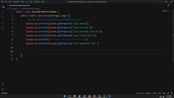
Task: Click 'Ln 11, Col 1' in status bar
Action: (x=140, y=93)
